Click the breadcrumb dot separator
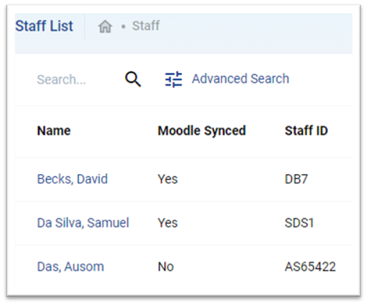This screenshot has width=367, height=305. pyautogui.click(x=123, y=27)
